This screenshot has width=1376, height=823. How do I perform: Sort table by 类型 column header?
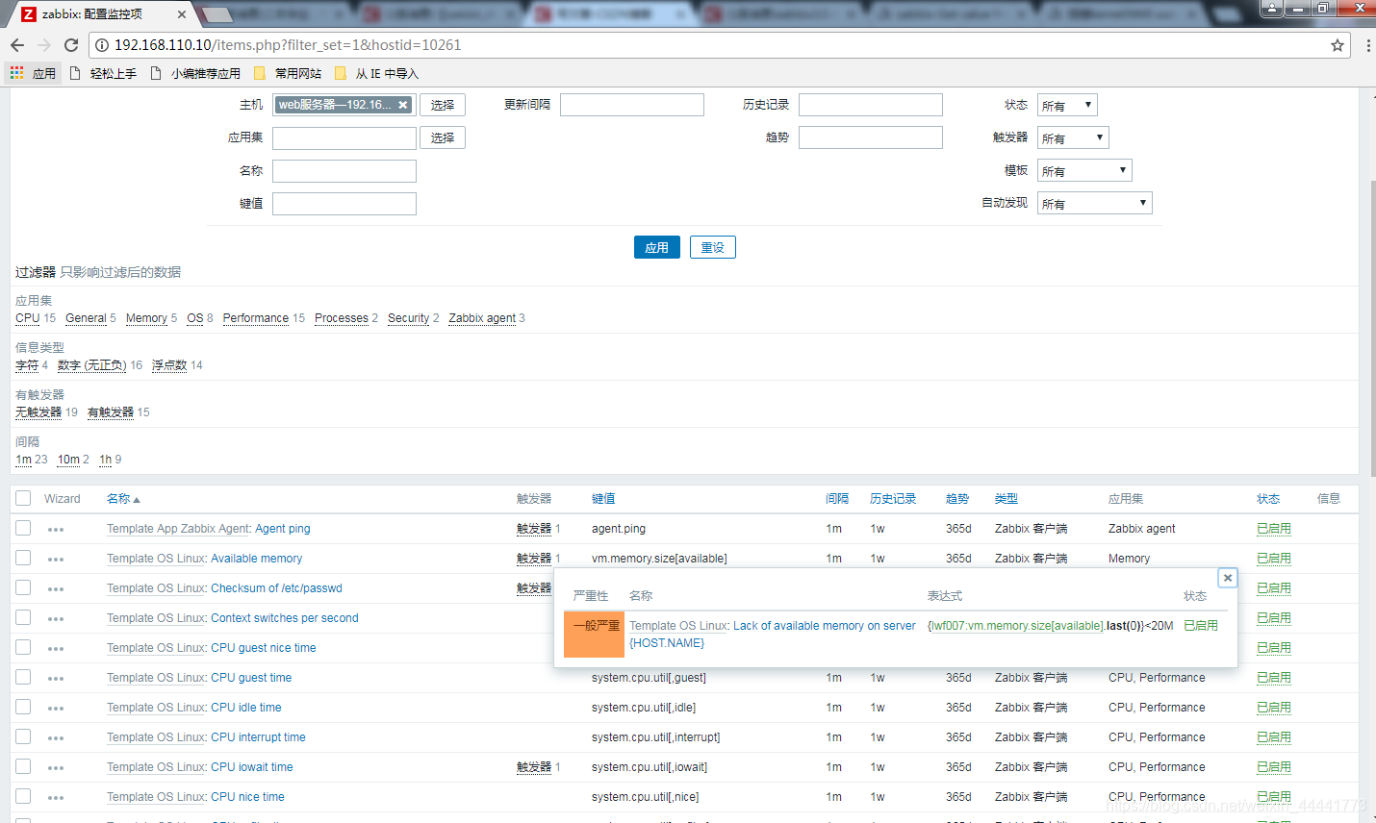coord(1007,499)
